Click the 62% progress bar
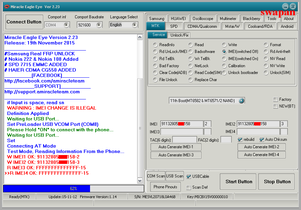 point(73,189)
